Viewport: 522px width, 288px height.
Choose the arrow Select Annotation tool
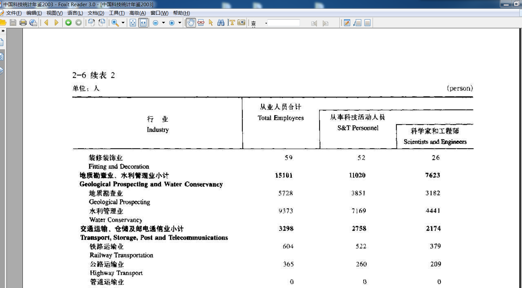[211, 23]
